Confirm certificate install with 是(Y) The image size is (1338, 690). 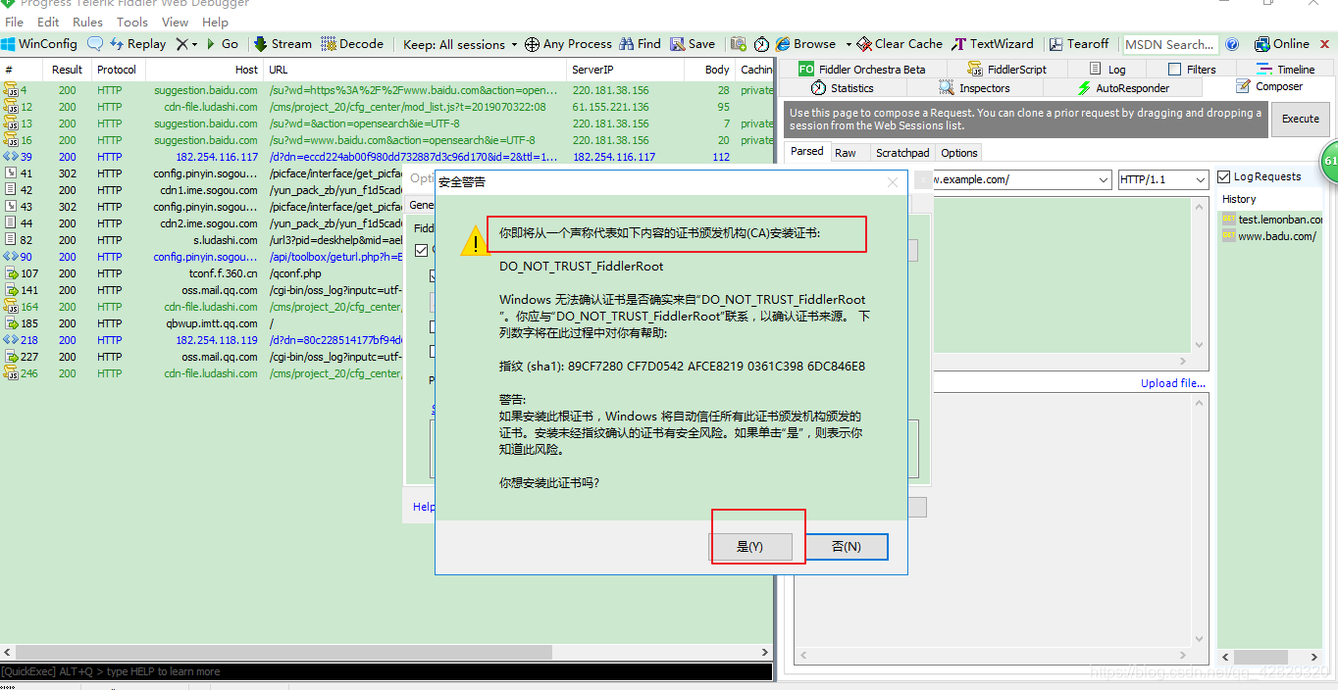click(750, 547)
